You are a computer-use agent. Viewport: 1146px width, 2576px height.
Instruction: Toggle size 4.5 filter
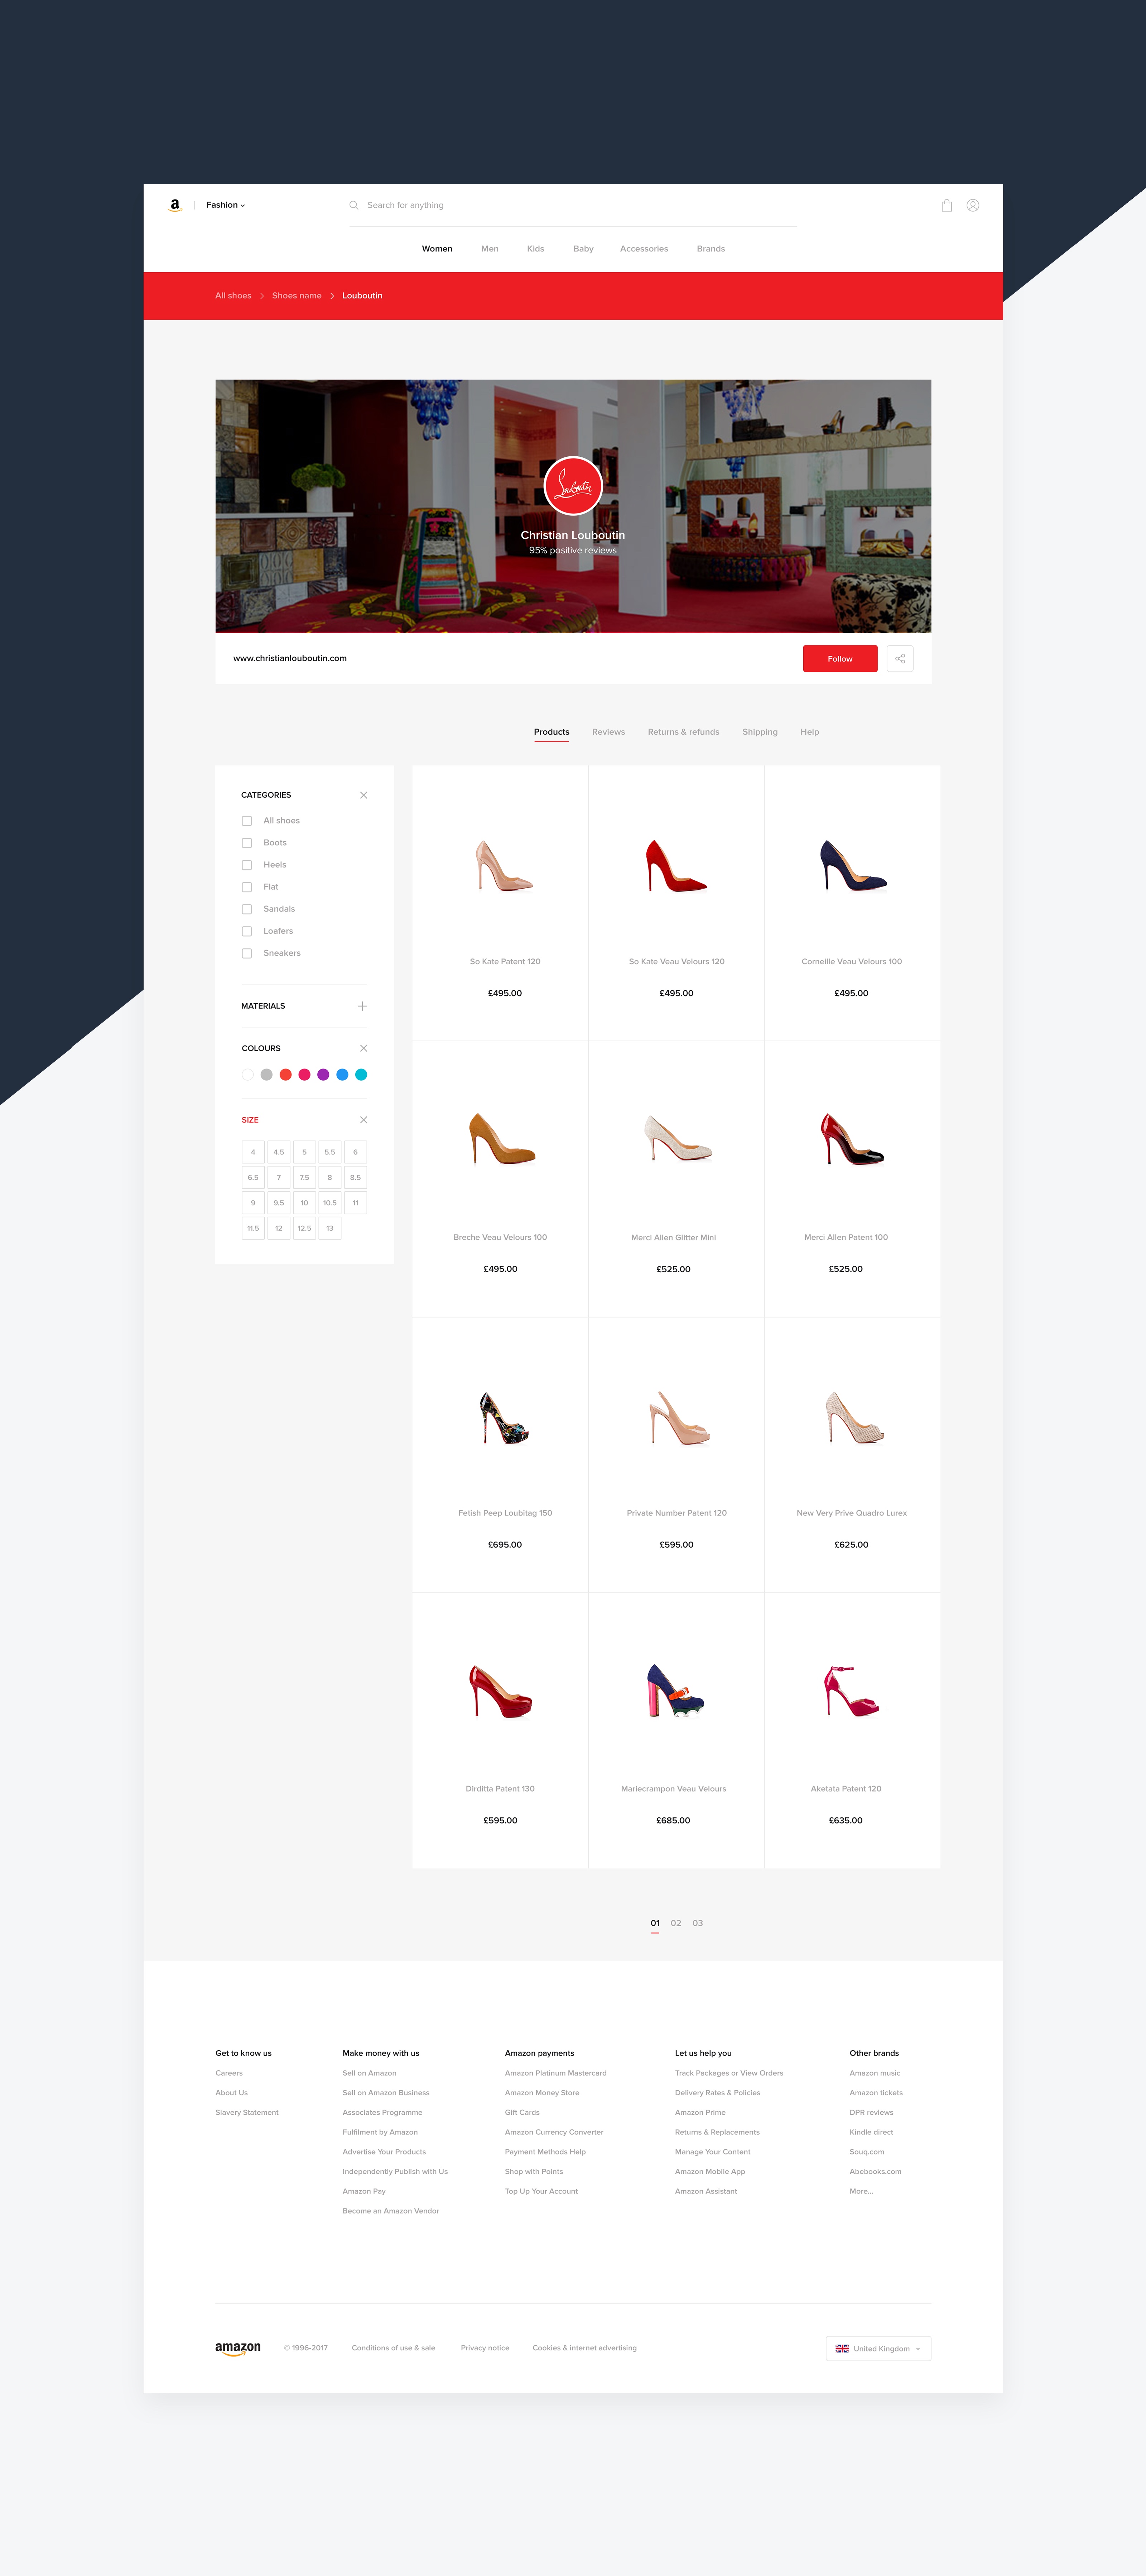279,1152
